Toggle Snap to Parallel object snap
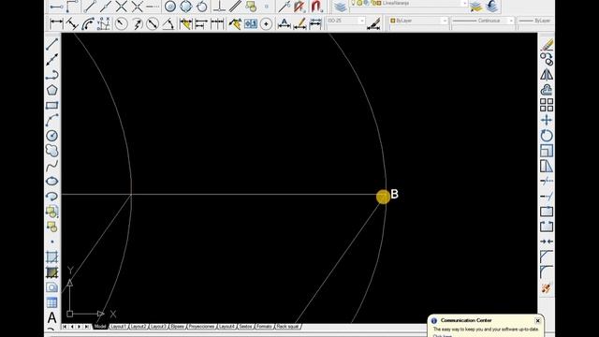Screen dimensions: 599x337 [x=235, y=7]
